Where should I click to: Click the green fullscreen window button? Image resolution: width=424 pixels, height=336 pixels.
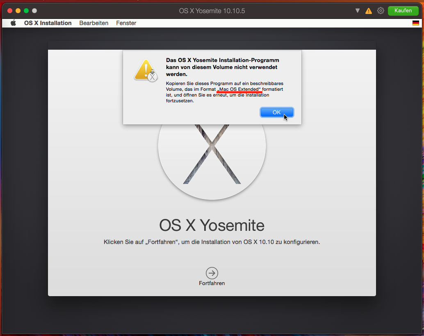click(26, 11)
